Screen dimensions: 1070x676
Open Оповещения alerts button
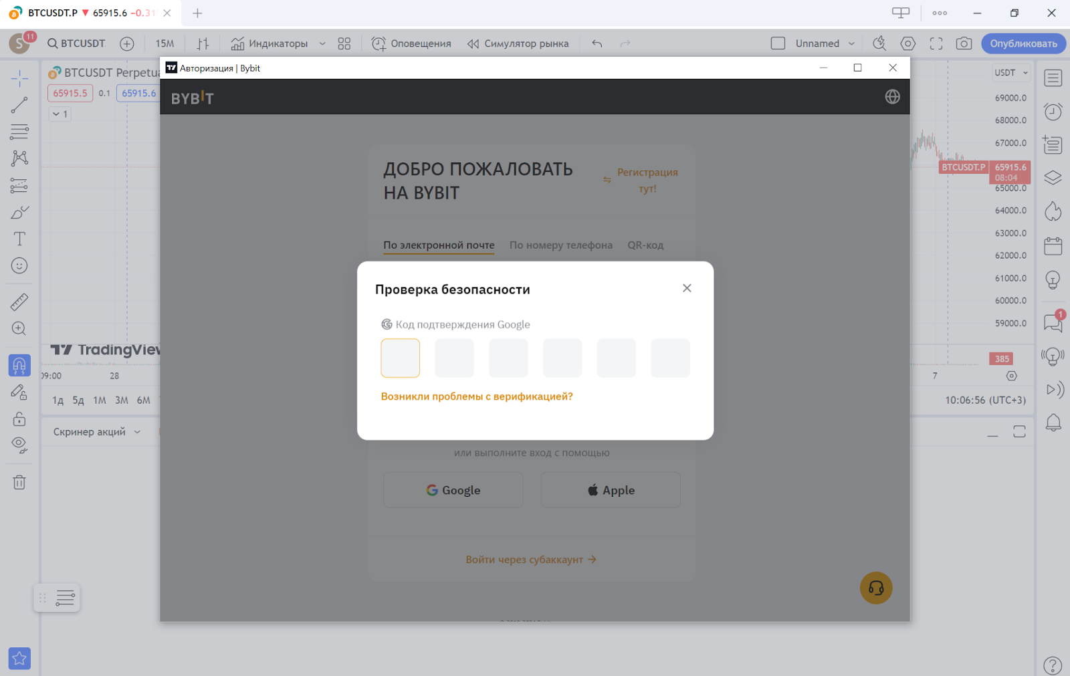(x=411, y=43)
